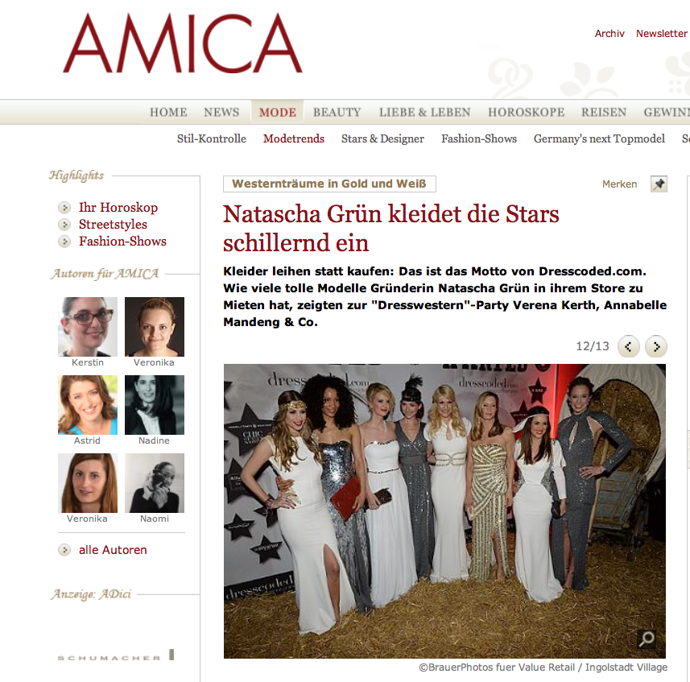The width and height of the screenshot is (690, 682).
Task: Select Germany's next Topmodel submenu item
Action: click(x=599, y=139)
